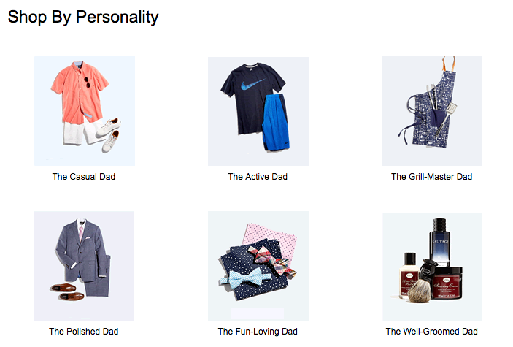Open the Well-Groomed Dad grooming products image
The image size is (513, 347).
coord(432,267)
